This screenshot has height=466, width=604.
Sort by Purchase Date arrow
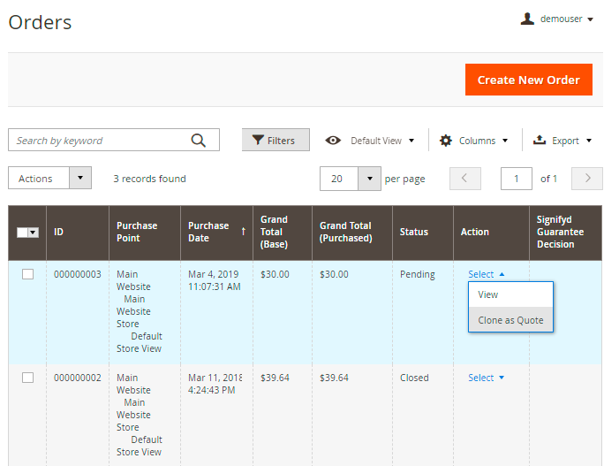pyautogui.click(x=243, y=232)
